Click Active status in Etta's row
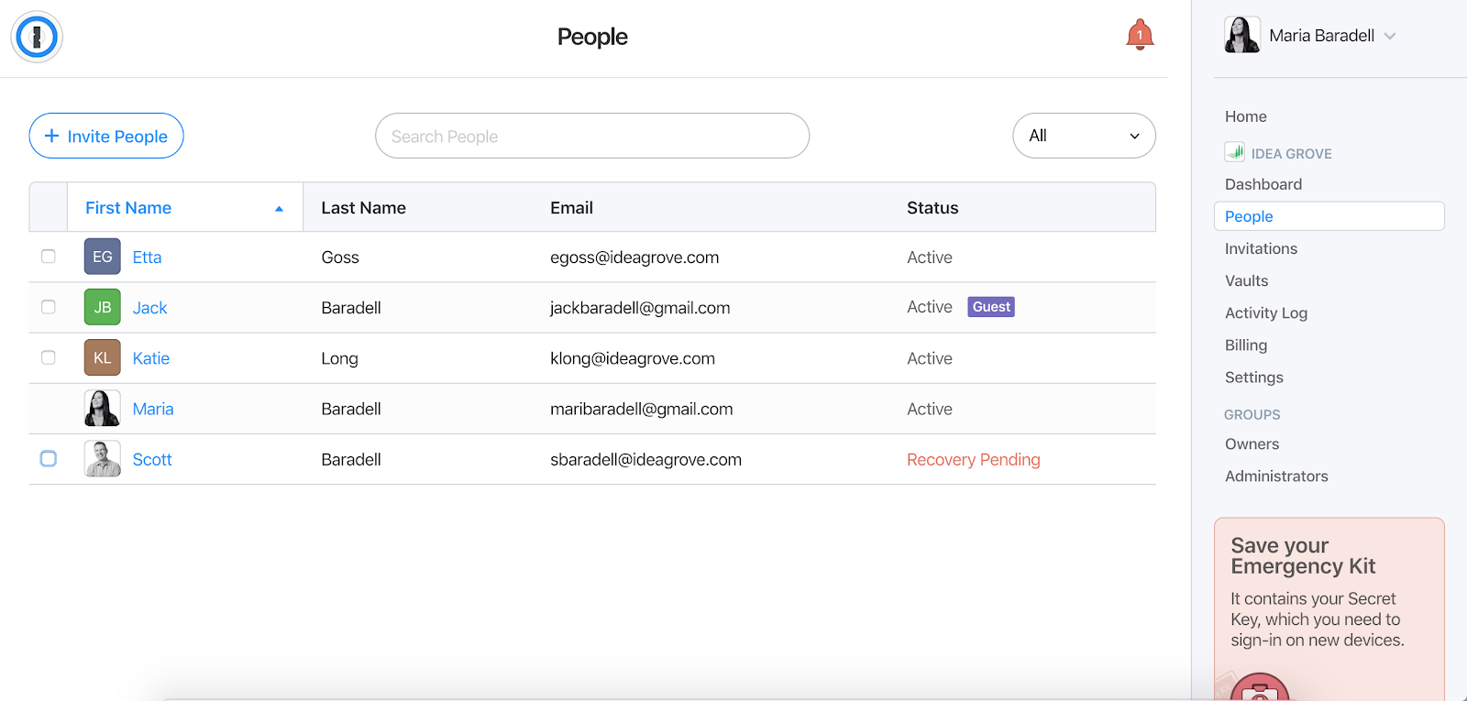The height and width of the screenshot is (701, 1467). click(930, 257)
